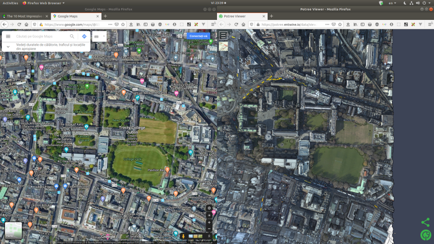434x244 pixels.
Task: Click the clock in the top bar
Action: (218, 3)
